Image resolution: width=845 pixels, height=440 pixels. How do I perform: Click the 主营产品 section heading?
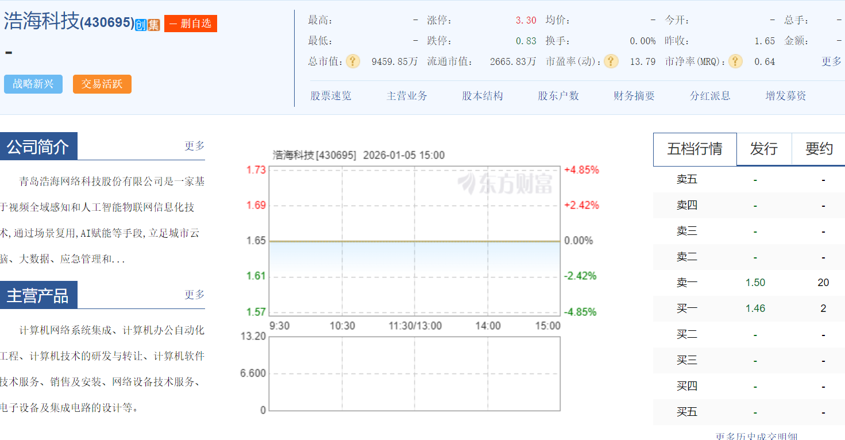click(x=38, y=296)
